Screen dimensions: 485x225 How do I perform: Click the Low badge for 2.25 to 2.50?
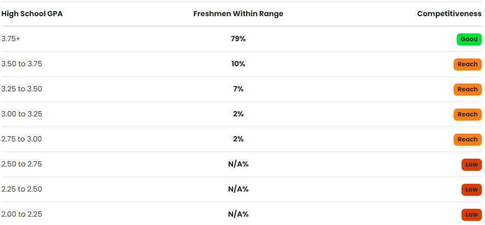coord(471,190)
